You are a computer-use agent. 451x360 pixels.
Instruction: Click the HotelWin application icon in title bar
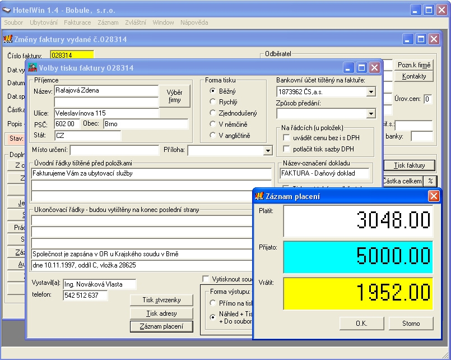(7, 10)
